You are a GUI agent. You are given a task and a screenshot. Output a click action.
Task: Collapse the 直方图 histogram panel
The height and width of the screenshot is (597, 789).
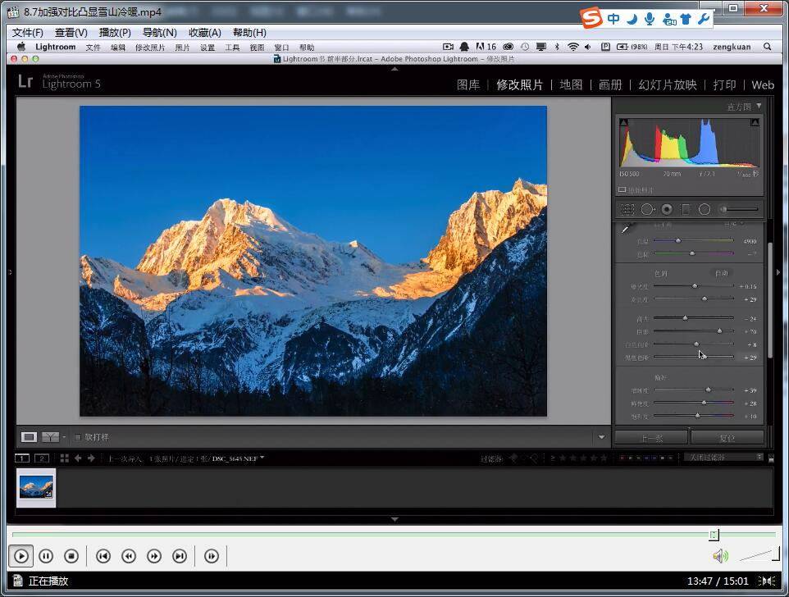click(759, 106)
